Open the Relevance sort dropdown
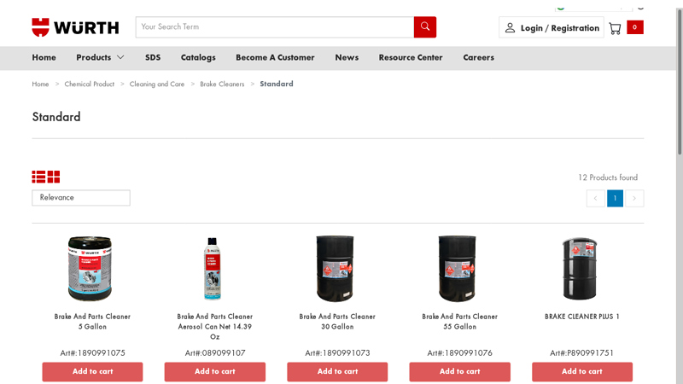The height and width of the screenshot is (384, 683). pyautogui.click(x=81, y=198)
